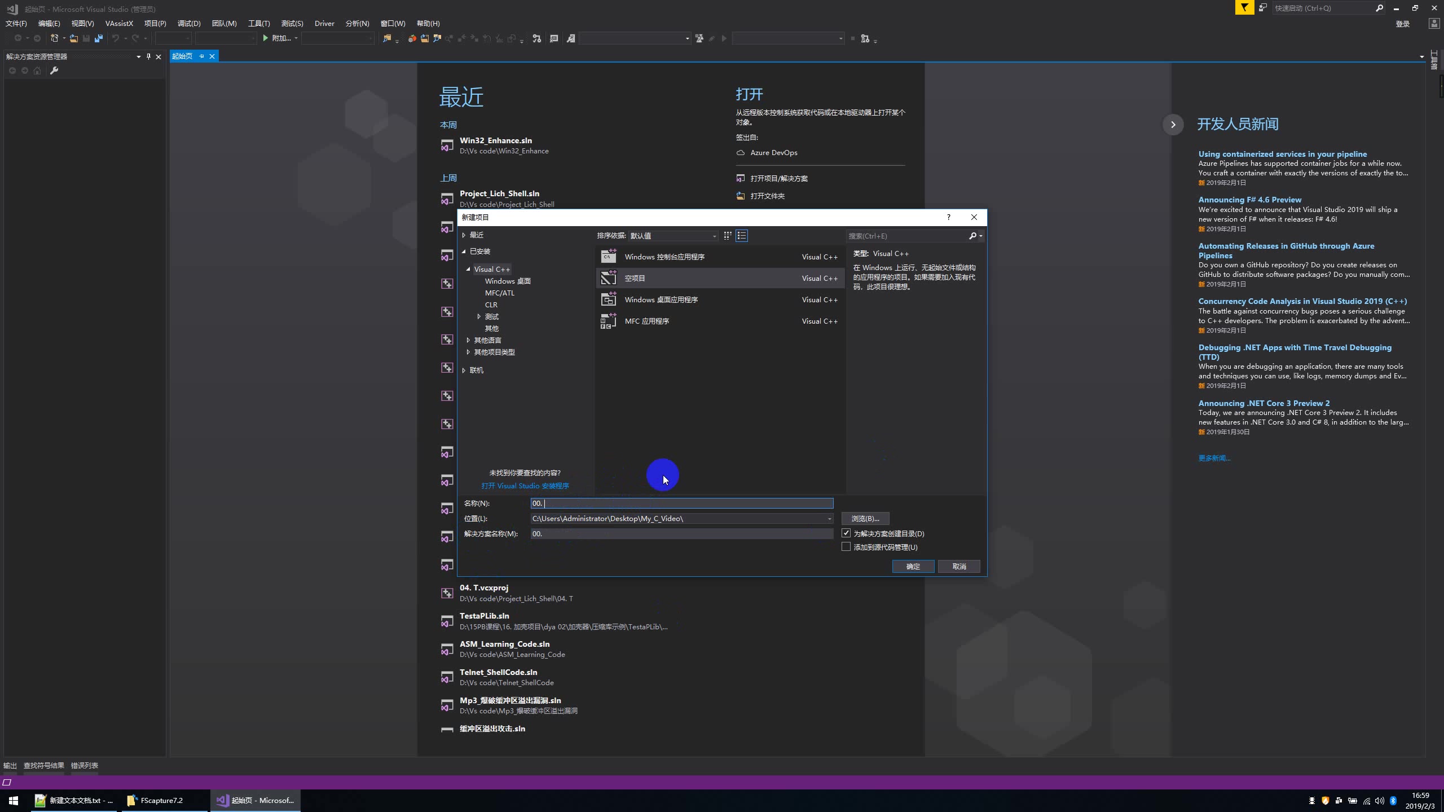Collapse the developer news arrow button
This screenshot has width=1444, height=812.
[x=1173, y=125]
